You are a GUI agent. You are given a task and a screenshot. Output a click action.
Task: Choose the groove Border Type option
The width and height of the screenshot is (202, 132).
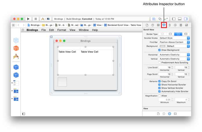(x=186, y=34)
